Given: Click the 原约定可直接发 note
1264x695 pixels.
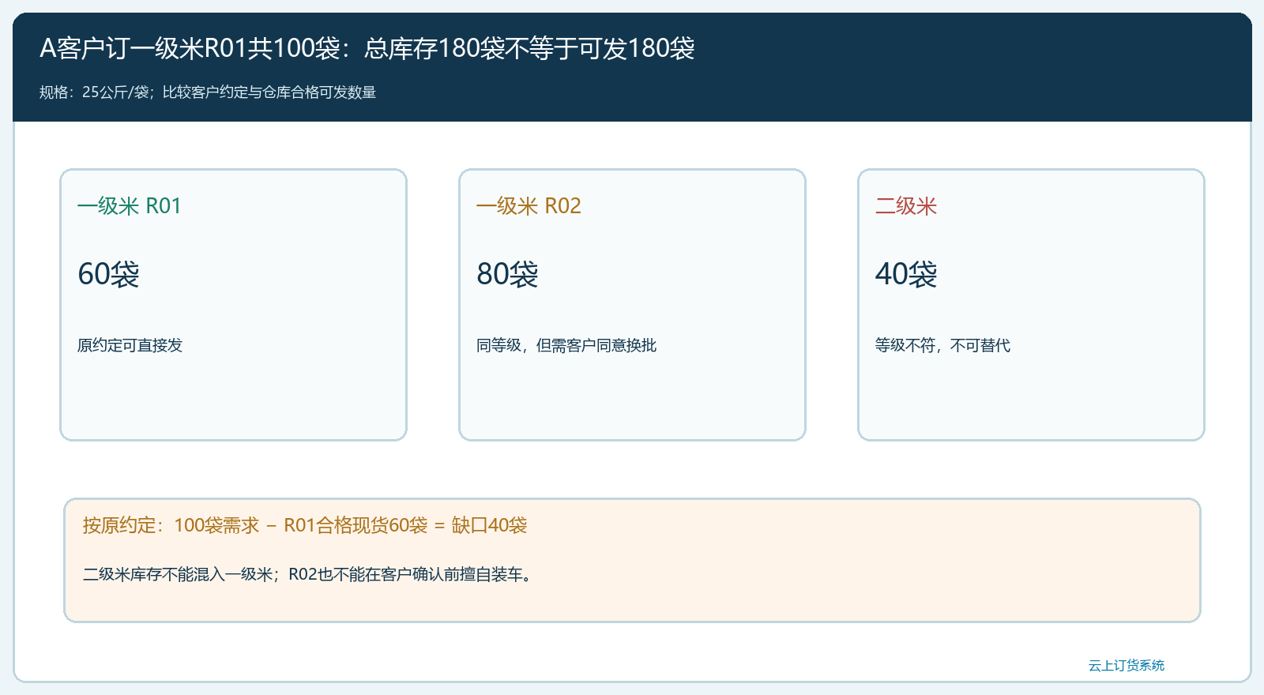Looking at the screenshot, I should 130,345.
